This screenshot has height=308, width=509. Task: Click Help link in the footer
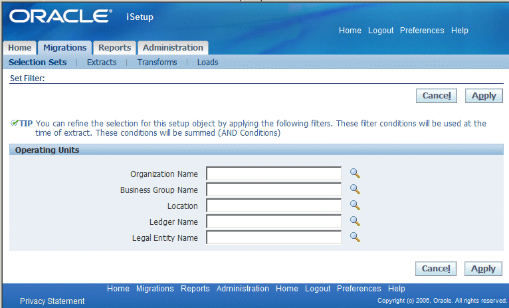tap(396, 289)
